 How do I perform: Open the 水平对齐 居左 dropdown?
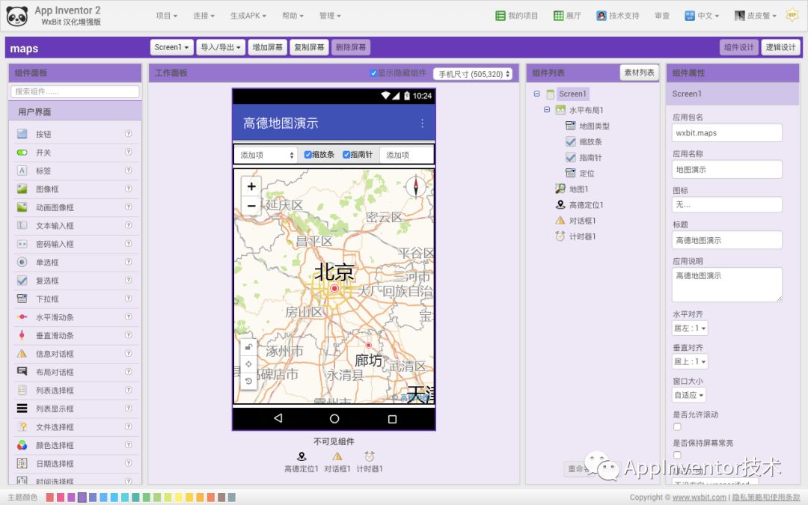(x=690, y=328)
